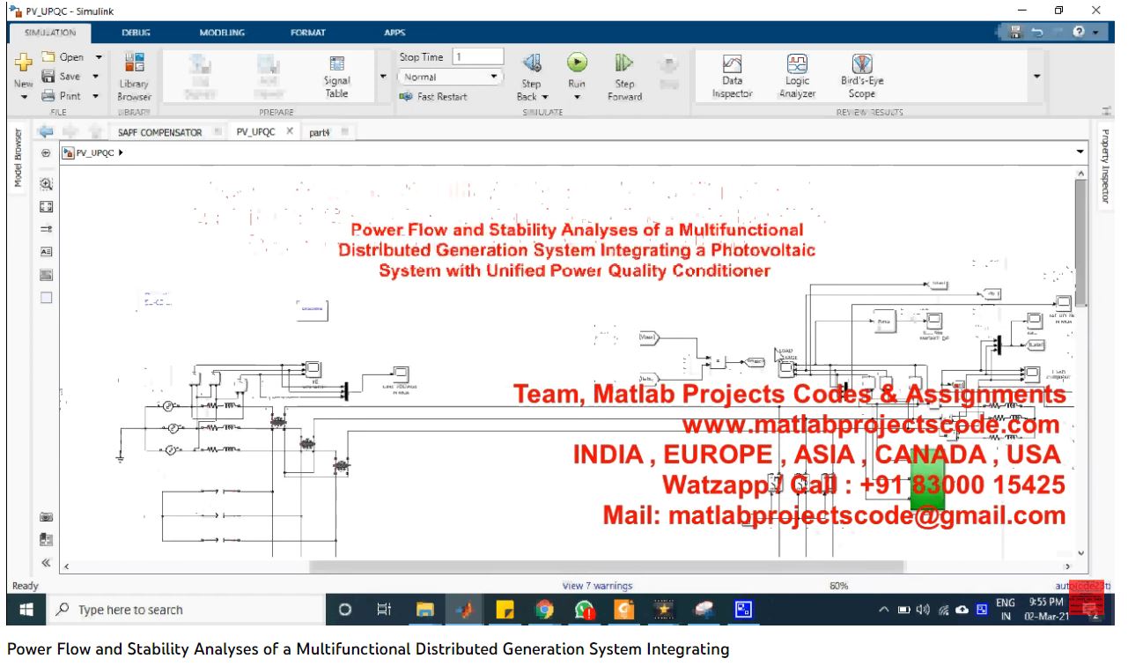This screenshot has height=666, width=1128.
Task: Click the Step Back icon
Action: 532,63
